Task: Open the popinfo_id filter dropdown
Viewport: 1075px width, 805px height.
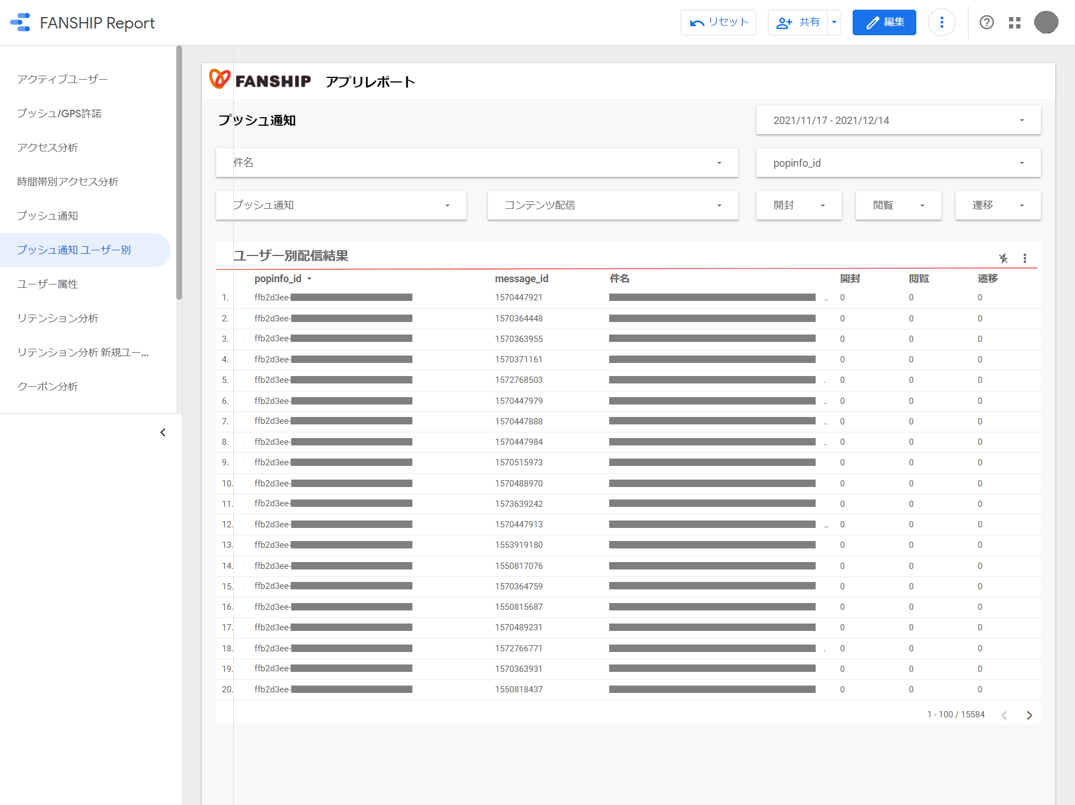Action: coord(898,163)
